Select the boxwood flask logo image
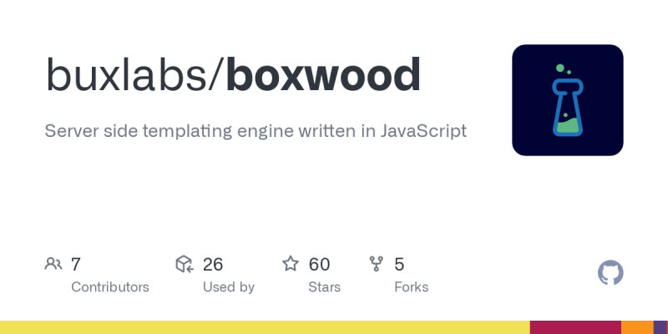The image size is (668, 334). tap(568, 100)
